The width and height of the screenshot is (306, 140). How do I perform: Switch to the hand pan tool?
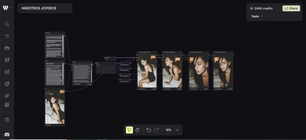137,130
